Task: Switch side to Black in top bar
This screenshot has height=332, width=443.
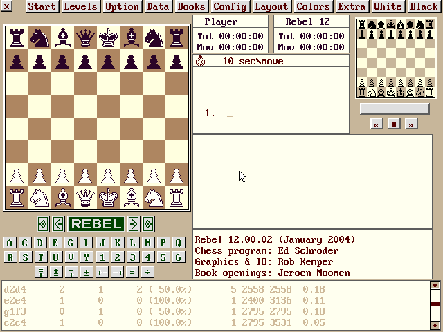Action: [x=424, y=7]
